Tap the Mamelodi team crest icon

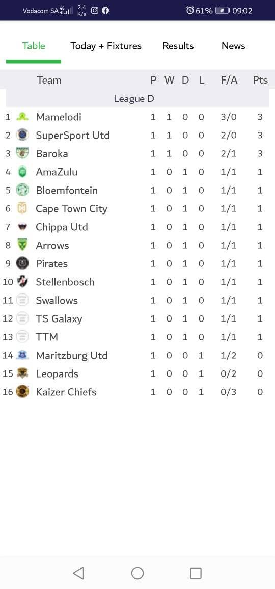point(22,117)
